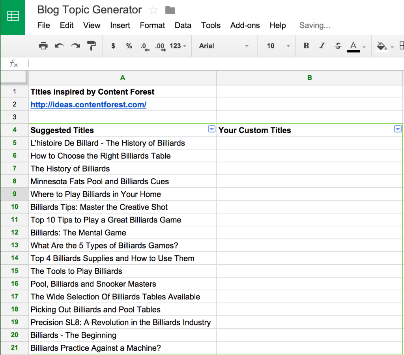Select 'Where to Play Billiards in Your Home'

(x=122, y=194)
